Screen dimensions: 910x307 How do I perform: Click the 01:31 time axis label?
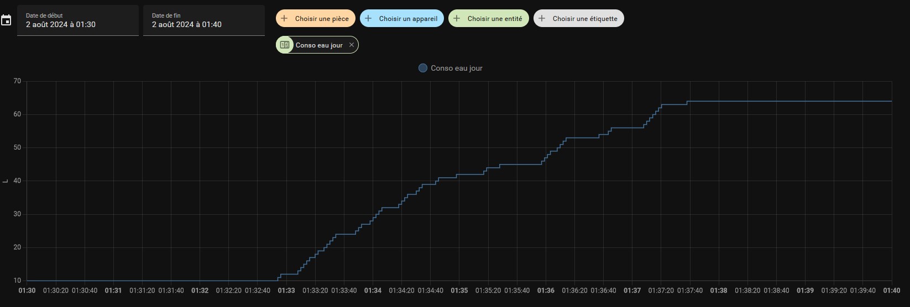coord(113,290)
